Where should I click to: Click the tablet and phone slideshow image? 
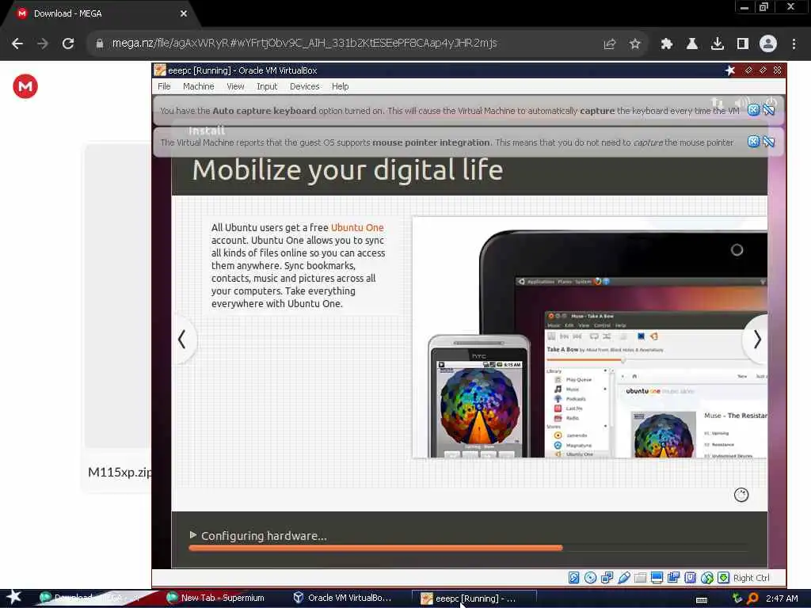[x=589, y=337]
